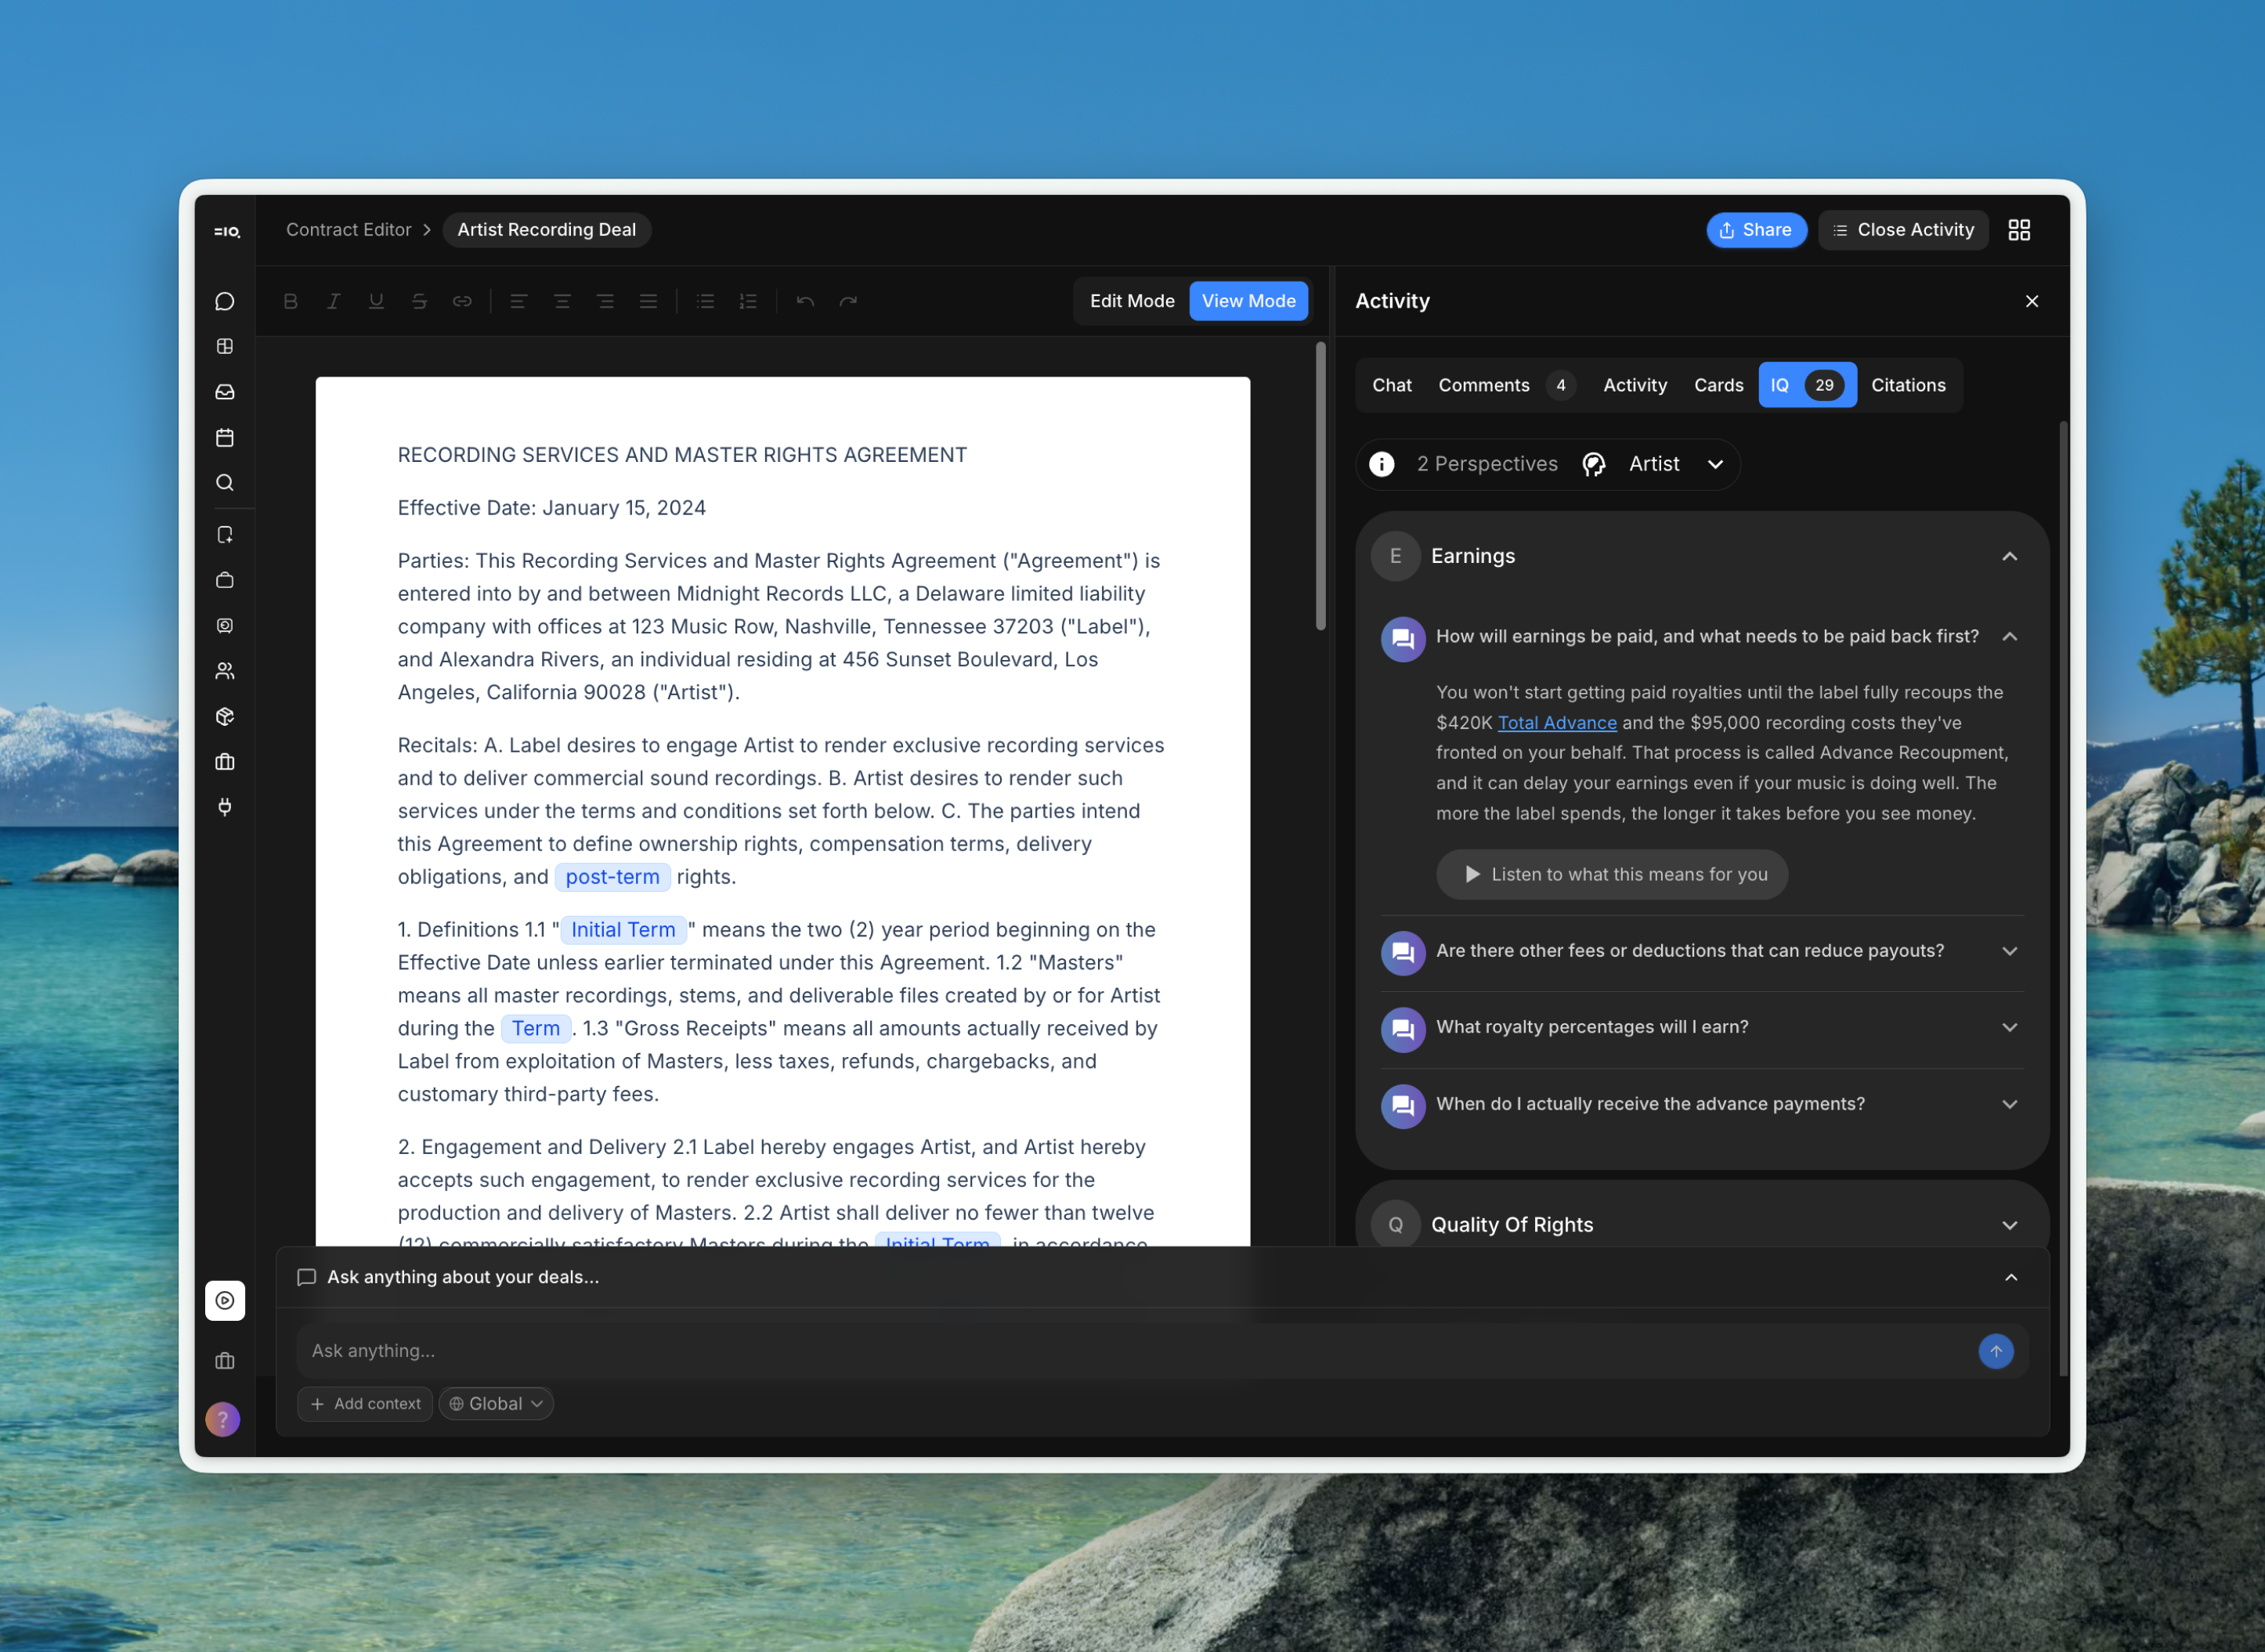2265x1652 pixels.
Task: Switch to Edit Mode
Action: click(1132, 301)
